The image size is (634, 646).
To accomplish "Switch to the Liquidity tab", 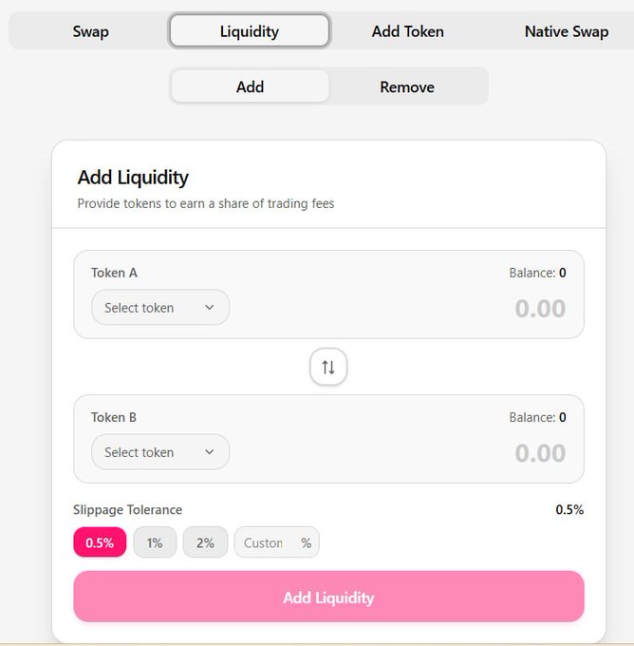I will (x=250, y=31).
